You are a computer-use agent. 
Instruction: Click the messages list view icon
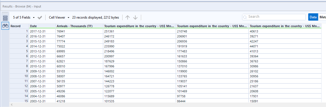point(5,18)
